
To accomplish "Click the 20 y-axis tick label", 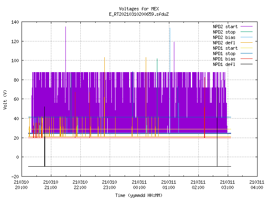I will point(16,138).
